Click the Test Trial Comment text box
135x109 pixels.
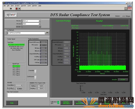27,95
